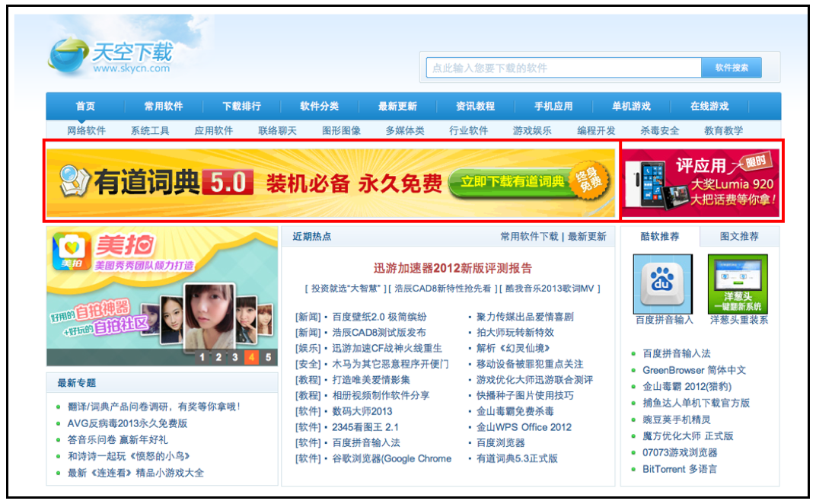Screen dimensions: 816x504
Task: Open the 首页 nav item
Action: (x=85, y=107)
